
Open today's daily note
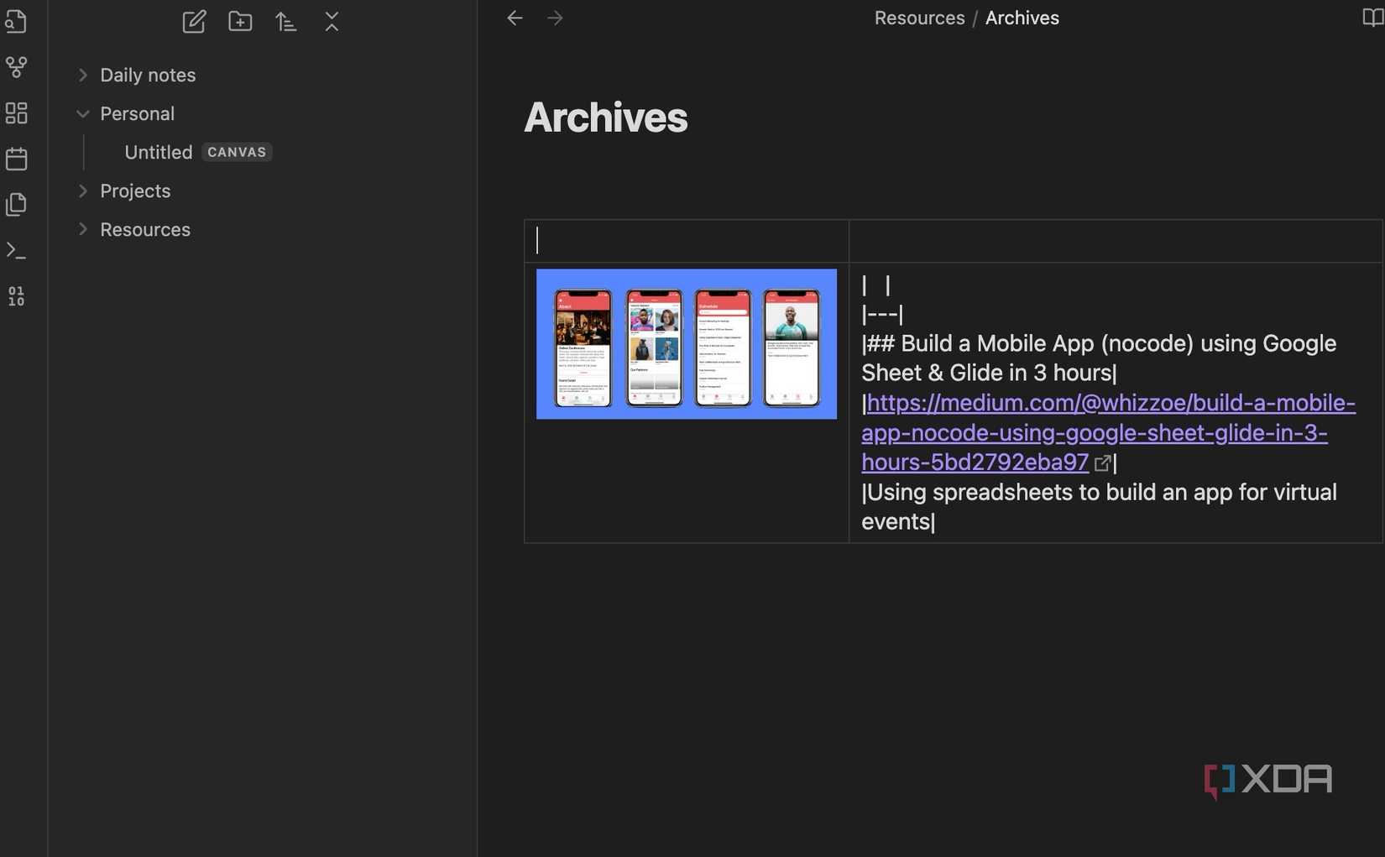click(x=16, y=159)
